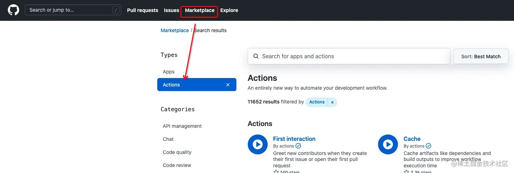Focus the Search for apps and actions box
514x173 pixels.
coord(349,56)
